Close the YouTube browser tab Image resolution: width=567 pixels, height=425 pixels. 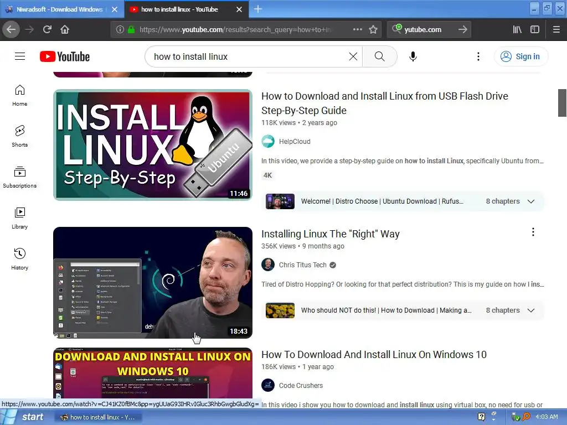pos(239,9)
